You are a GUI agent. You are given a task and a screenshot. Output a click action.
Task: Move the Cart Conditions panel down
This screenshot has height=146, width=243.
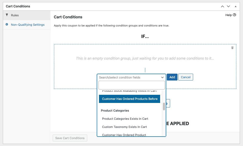(228, 6)
